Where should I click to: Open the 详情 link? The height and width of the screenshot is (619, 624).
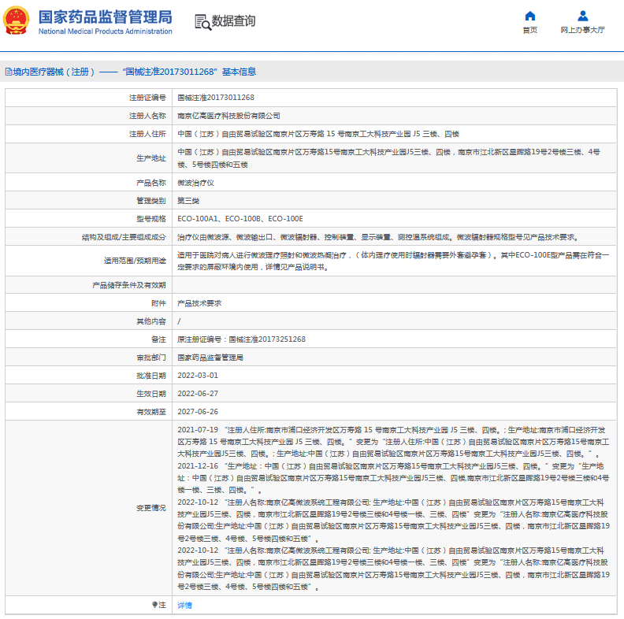coord(184,605)
